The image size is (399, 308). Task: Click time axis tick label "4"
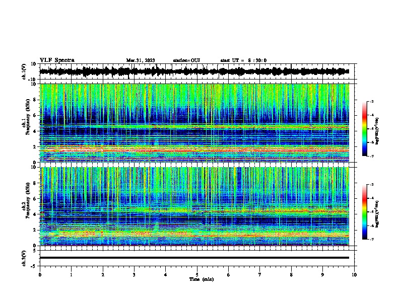pyautogui.click(x=166, y=275)
